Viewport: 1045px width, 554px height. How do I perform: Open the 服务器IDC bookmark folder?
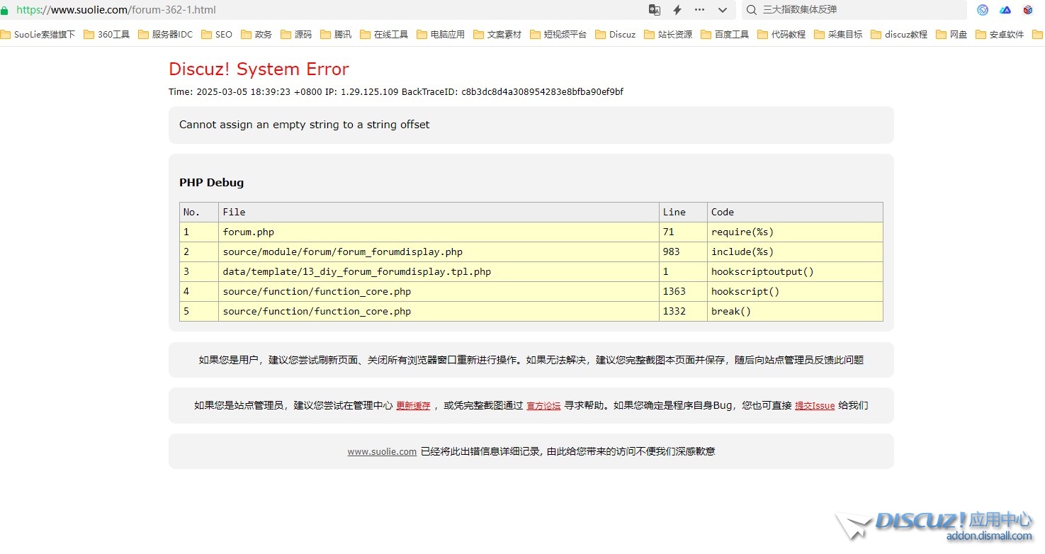coord(165,34)
